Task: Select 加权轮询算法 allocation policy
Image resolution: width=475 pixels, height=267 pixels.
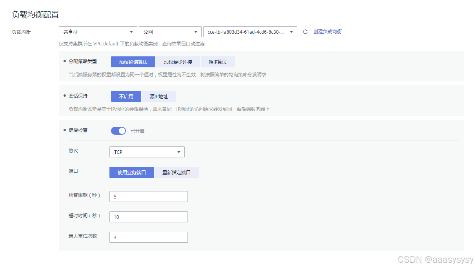Action: coord(133,62)
